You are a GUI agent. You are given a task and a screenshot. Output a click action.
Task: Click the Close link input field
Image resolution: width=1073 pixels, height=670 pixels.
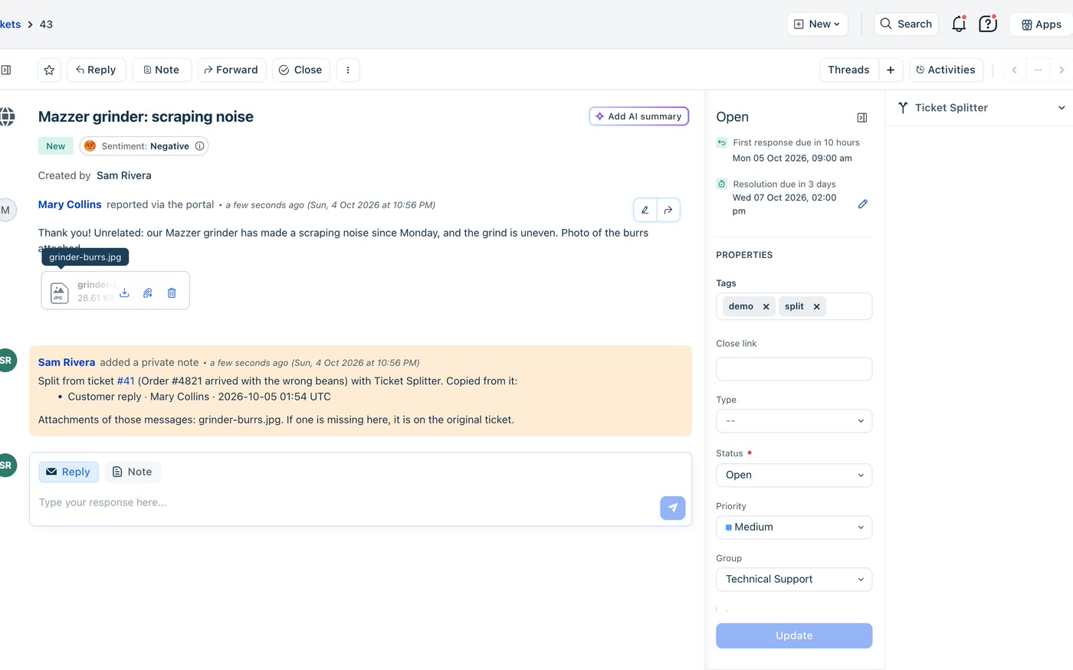pos(794,369)
